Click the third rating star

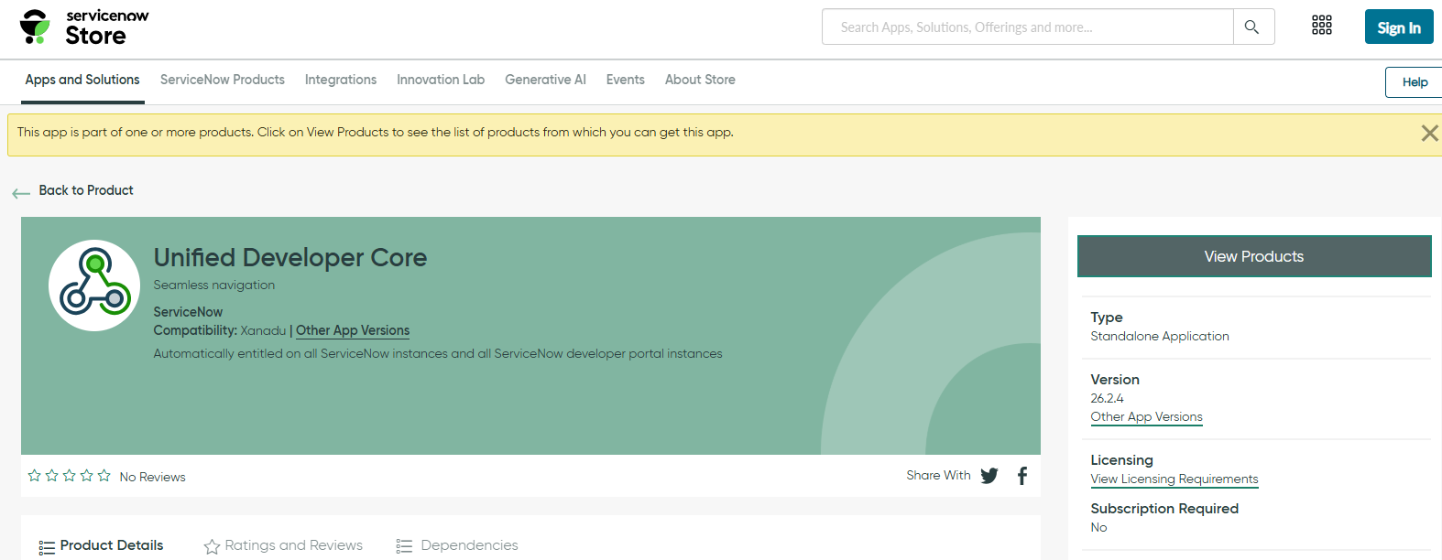pos(70,476)
